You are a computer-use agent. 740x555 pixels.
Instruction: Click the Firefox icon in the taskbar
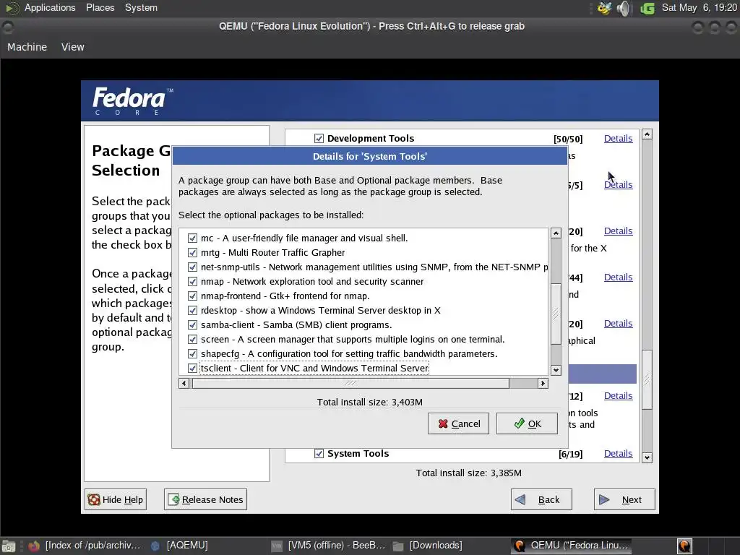click(34, 546)
